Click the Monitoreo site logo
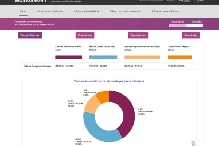The height and width of the screenshot is (146, 219). point(31,1)
